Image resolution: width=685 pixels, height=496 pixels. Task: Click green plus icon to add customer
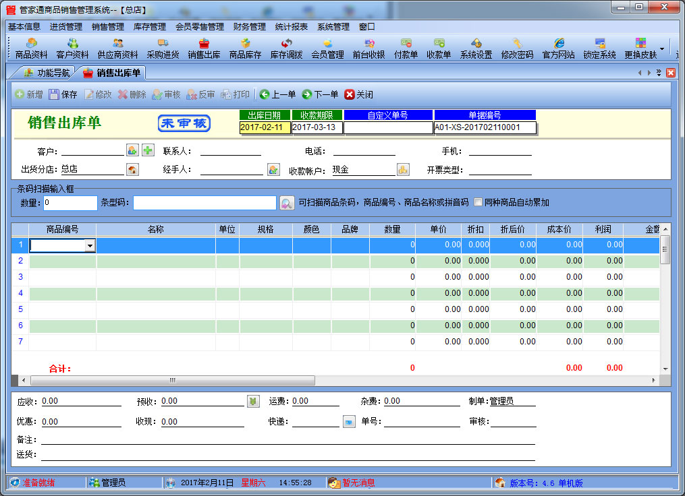tap(148, 150)
